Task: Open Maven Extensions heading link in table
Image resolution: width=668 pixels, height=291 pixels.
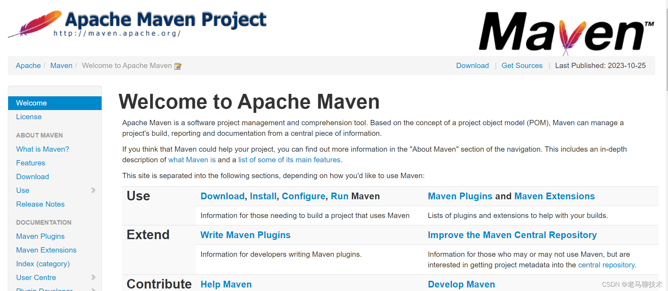Action: [555, 196]
